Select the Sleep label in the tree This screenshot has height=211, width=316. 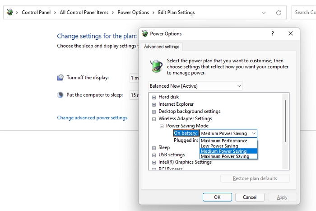pos(164,147)
